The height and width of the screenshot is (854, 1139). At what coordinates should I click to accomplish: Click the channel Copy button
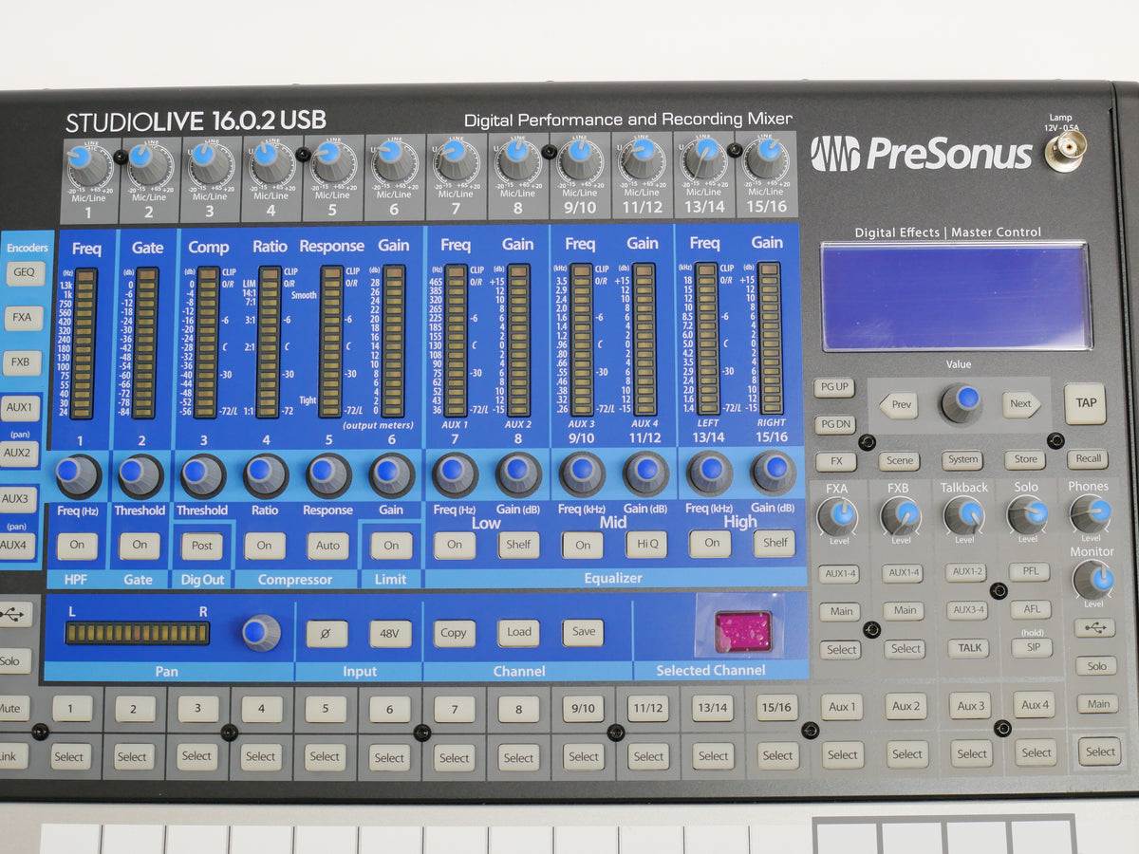(454, 633)
